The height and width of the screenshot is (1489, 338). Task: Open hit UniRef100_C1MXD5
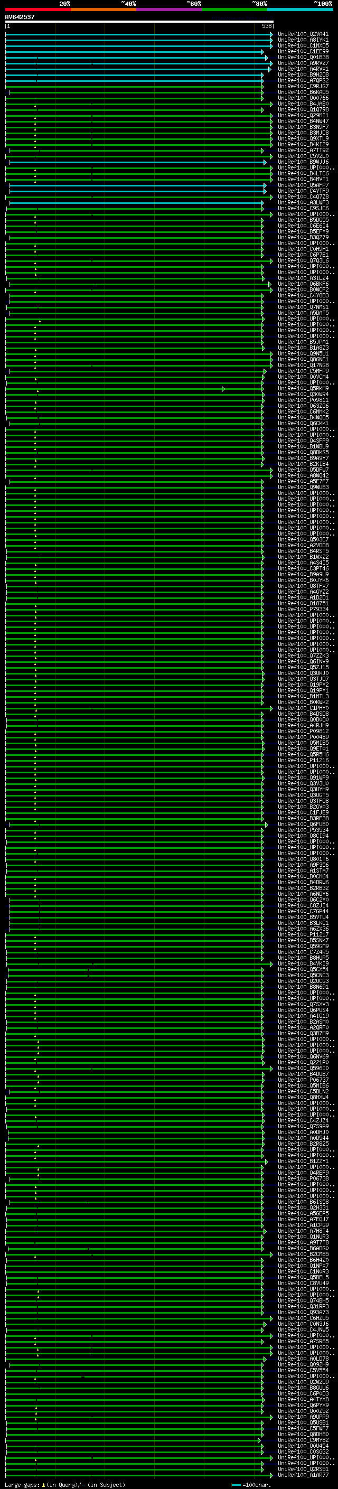(303, 45)
